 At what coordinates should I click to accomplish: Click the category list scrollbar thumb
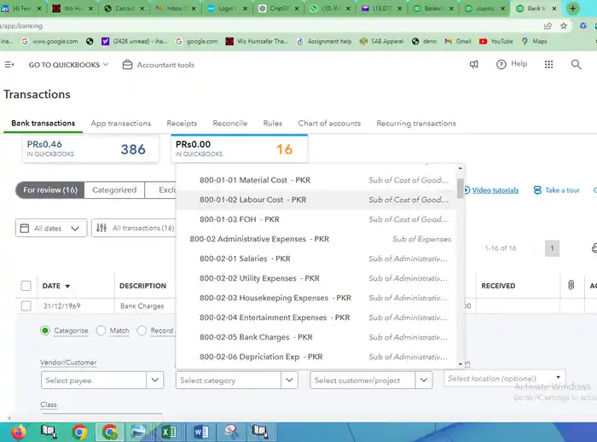pyautogui.click(x=461, y=189)
